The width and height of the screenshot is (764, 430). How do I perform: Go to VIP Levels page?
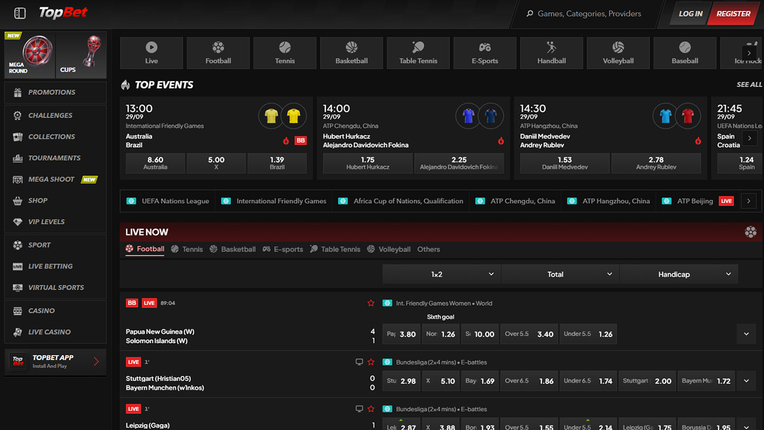pyautogui.click(x=56, y=222)
